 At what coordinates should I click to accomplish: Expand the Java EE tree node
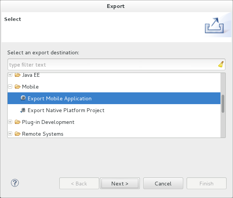coord(10,75)
